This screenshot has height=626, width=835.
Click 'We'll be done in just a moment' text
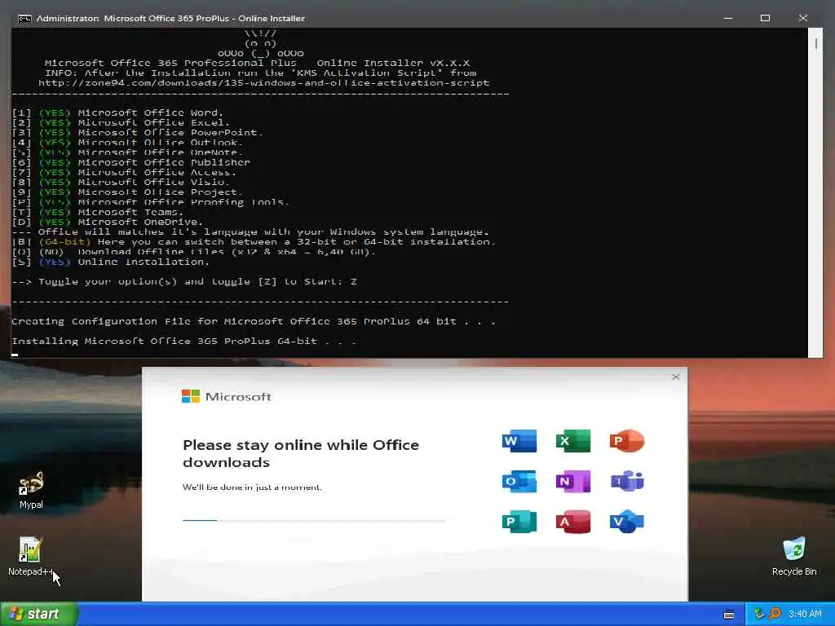(252, 487)
